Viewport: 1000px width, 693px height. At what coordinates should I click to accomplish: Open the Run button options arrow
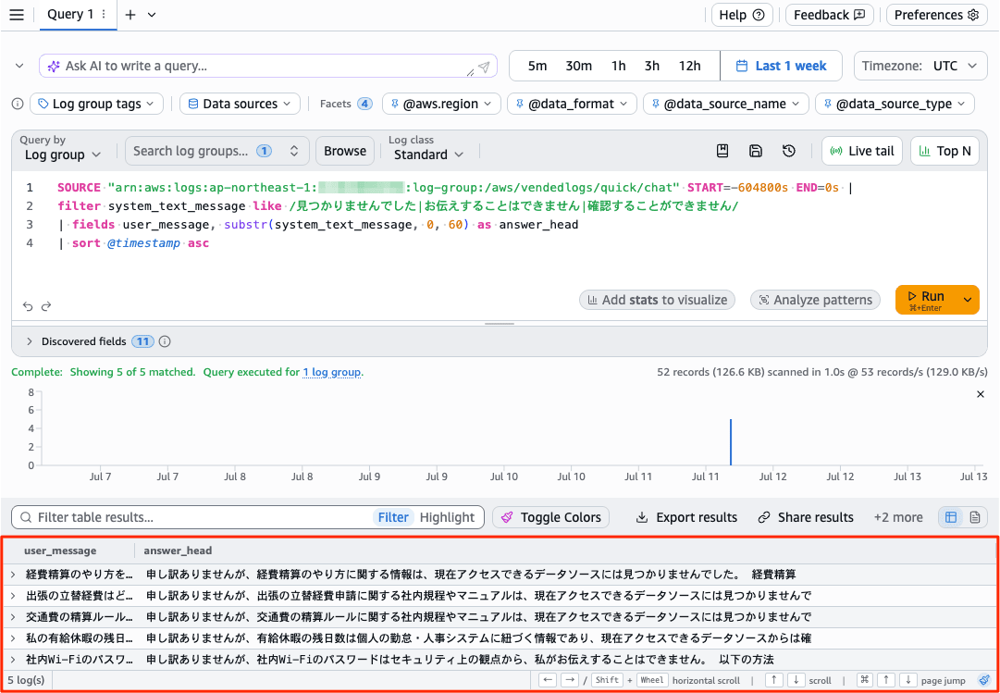tap(969, 300)
